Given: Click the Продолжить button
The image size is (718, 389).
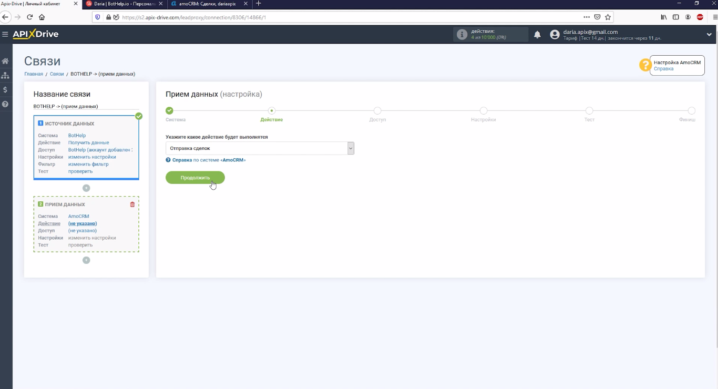Looking at the screenshot, I should coord(195,178).
